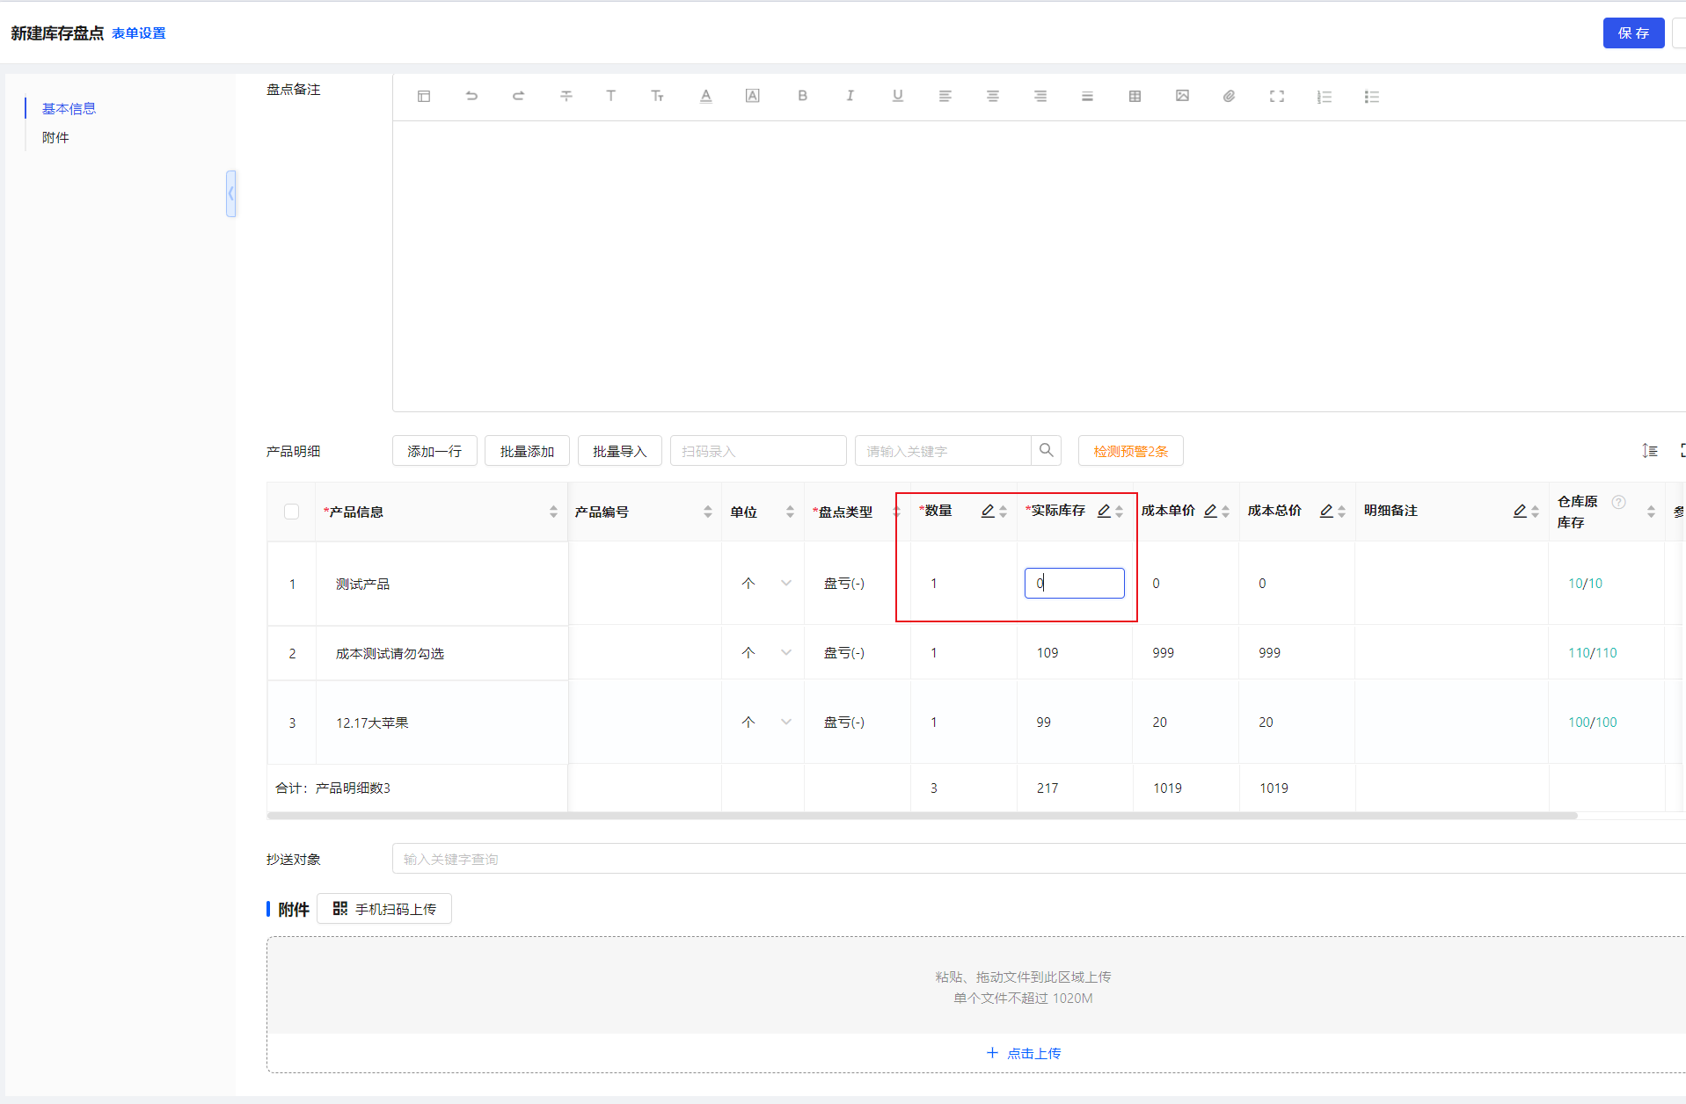Select 基本信息 in left navigation
The height and width of the screenshot is (1104, 1686).
pyautogui.click(x=69, y=108)
